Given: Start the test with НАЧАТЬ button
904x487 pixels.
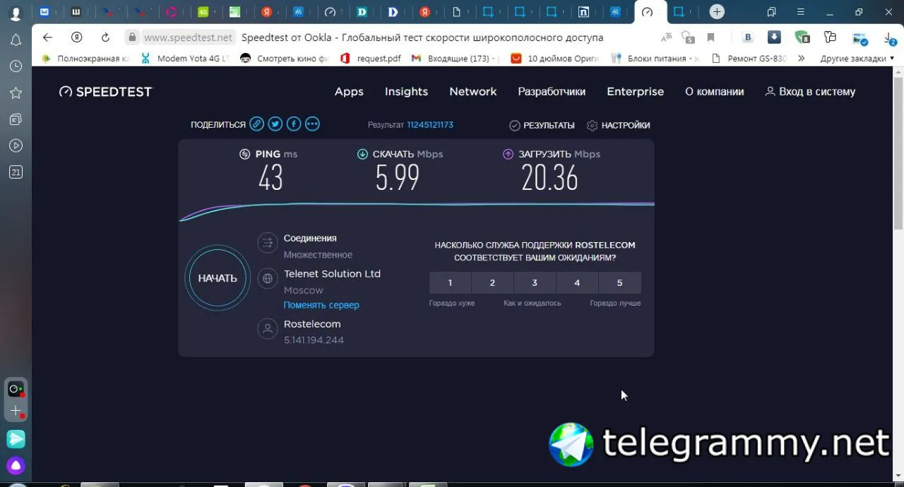Looking at the screenshot, I should [x=218, y=278].
